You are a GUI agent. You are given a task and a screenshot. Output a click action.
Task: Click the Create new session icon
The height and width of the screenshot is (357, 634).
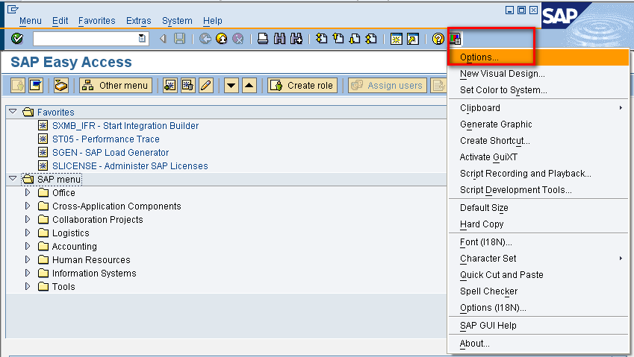click(x=396, y=39)
